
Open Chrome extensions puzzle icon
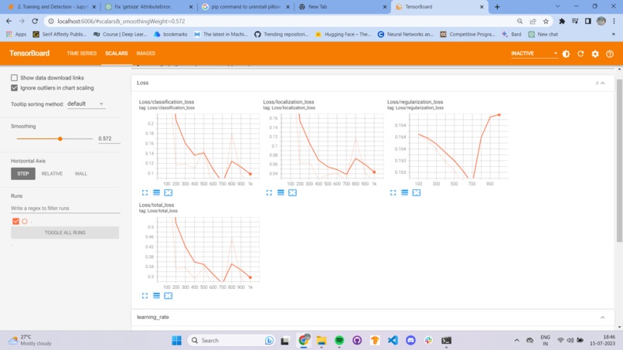pyautogui.click(x=562, y=21)
